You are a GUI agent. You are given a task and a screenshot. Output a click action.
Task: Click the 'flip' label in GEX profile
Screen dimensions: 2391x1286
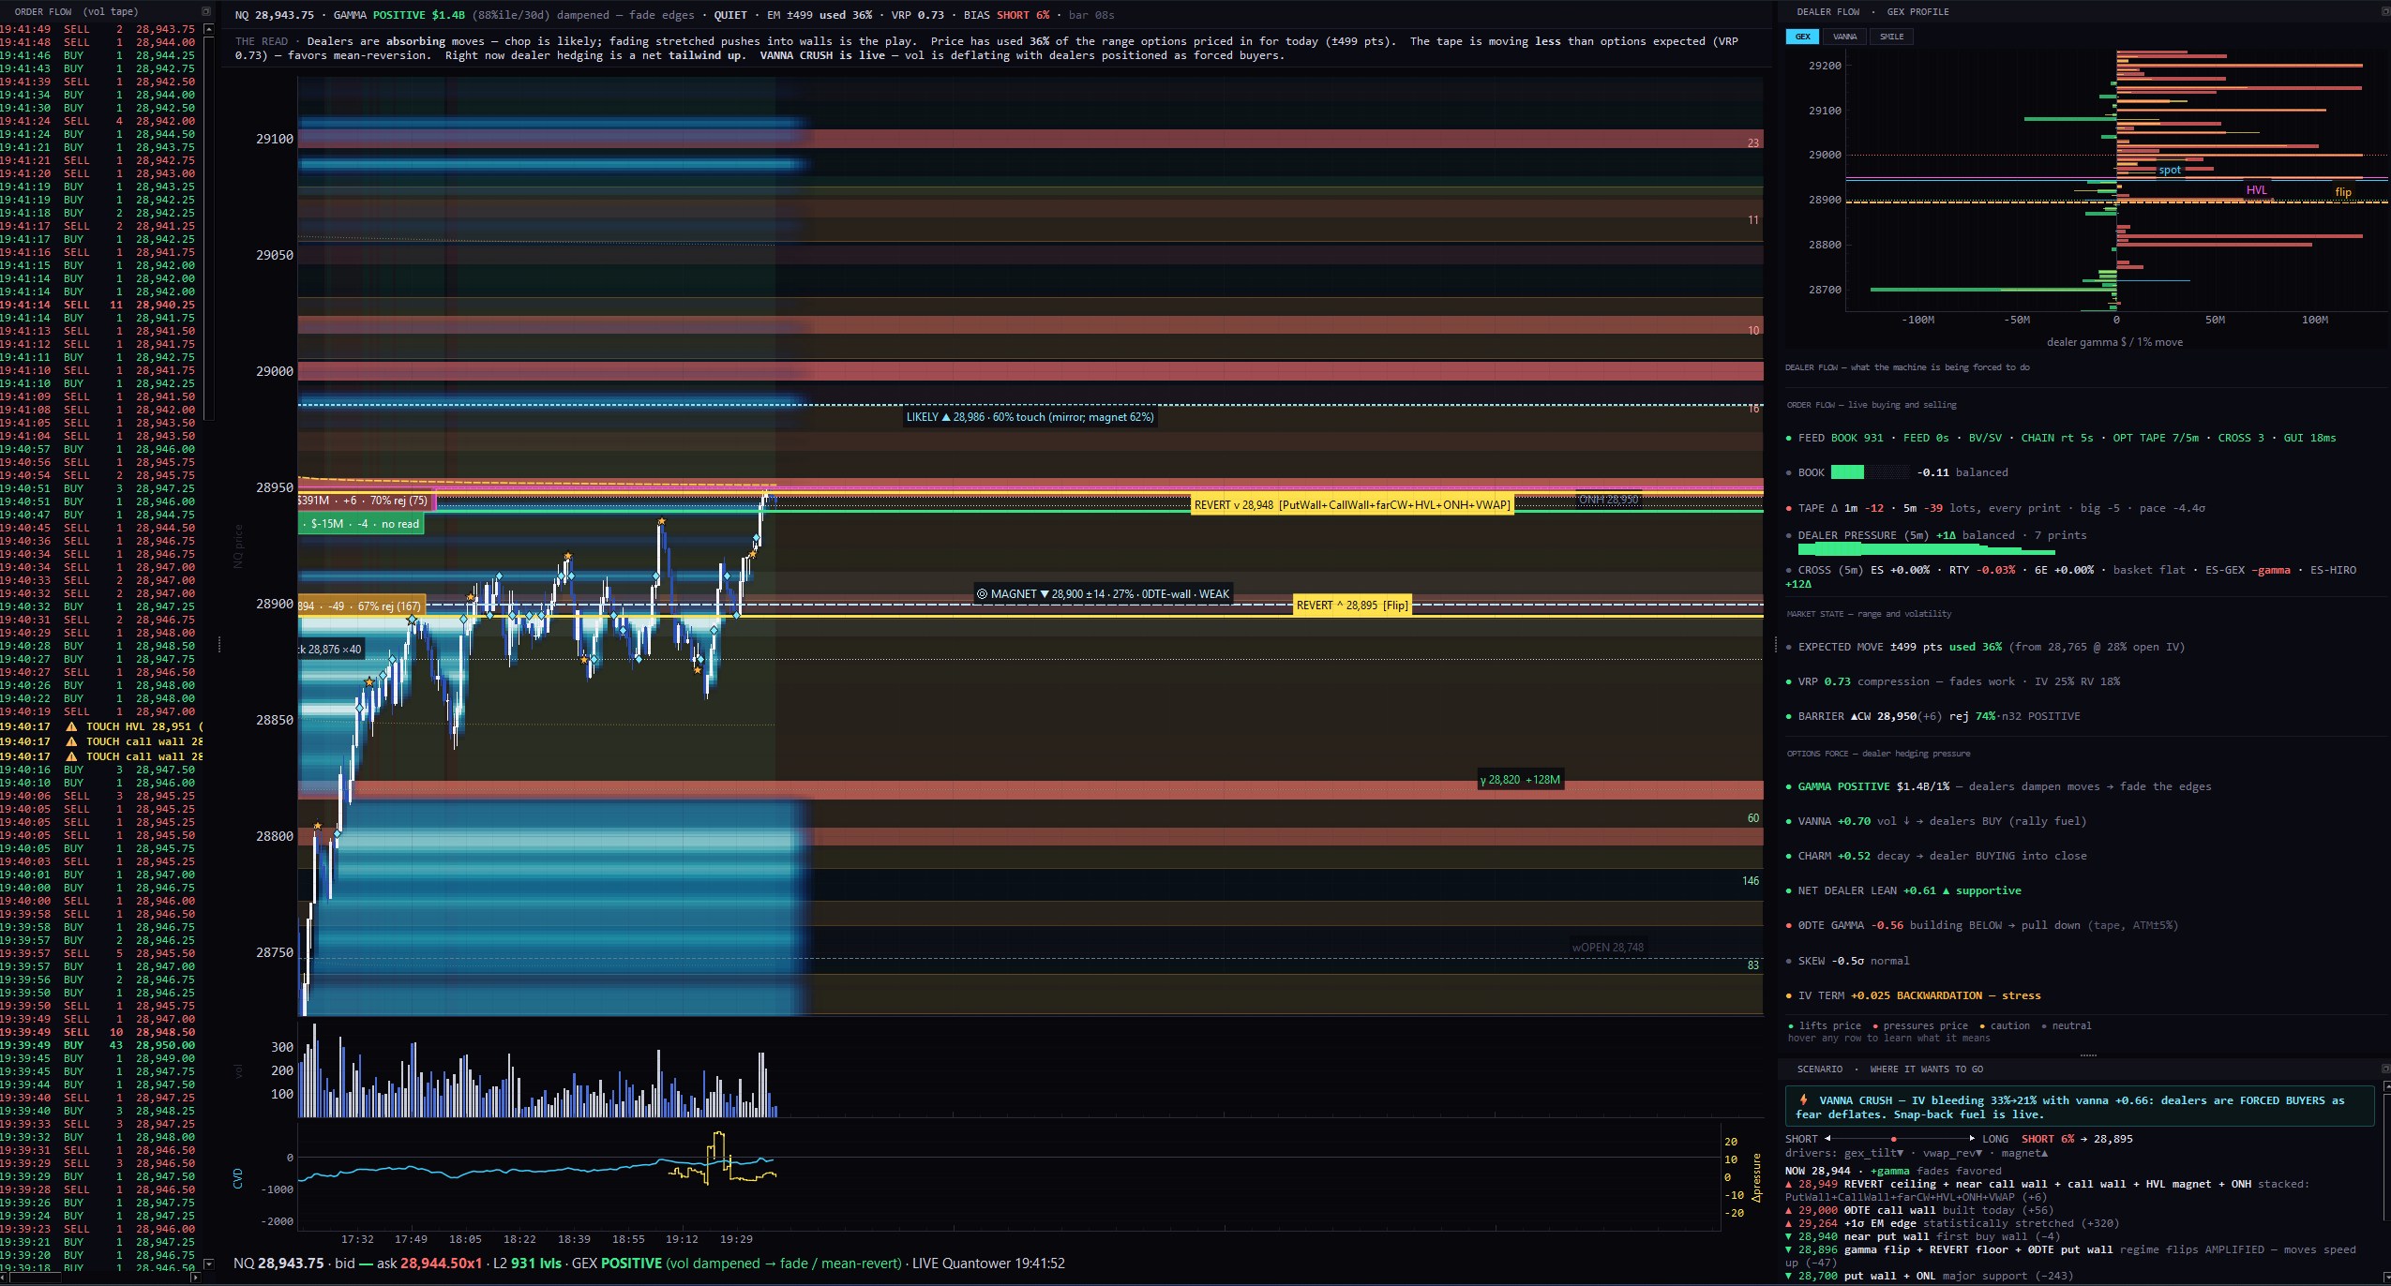[2343, 192]
